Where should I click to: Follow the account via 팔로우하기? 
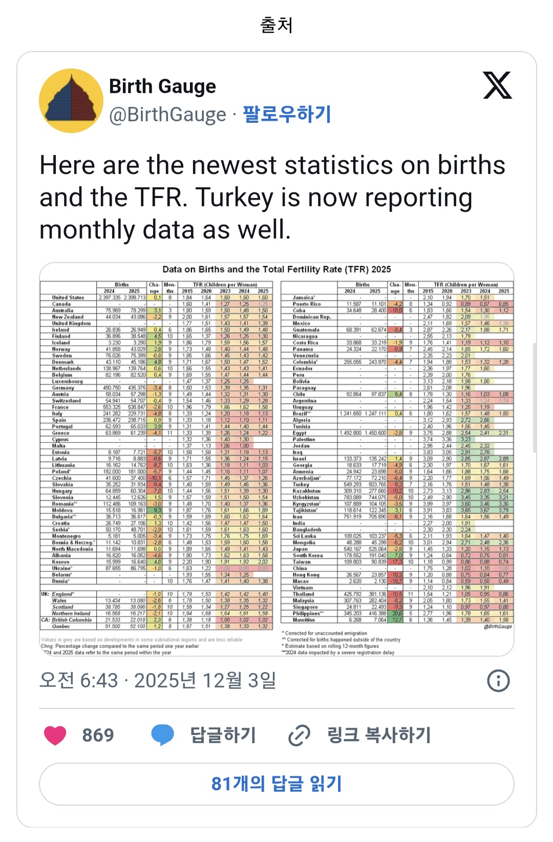tap(287, 114)
